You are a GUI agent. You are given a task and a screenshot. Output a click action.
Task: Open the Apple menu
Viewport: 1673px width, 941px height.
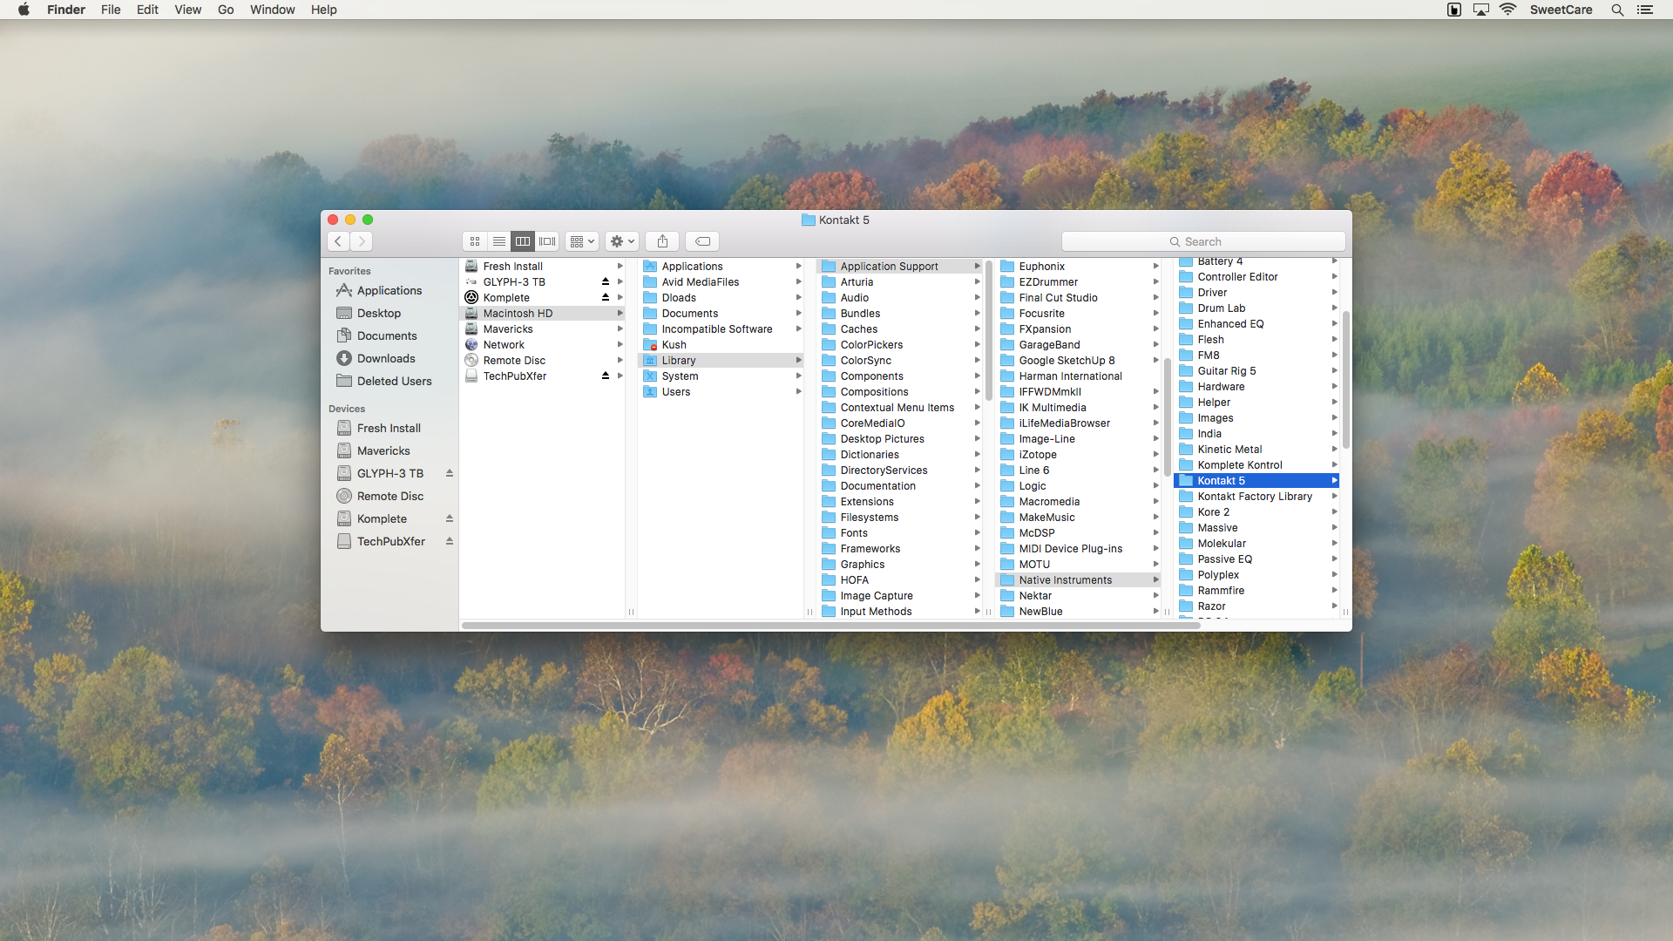click(x=24, y=10)
